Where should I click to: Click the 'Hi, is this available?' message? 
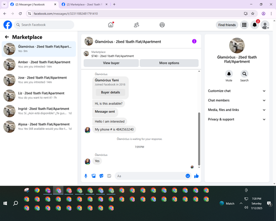109,103
